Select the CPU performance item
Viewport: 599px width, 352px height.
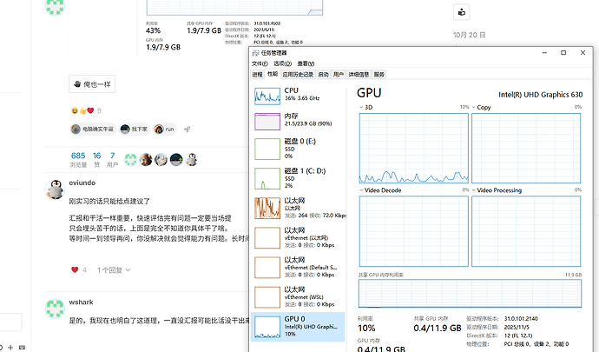tap(298, 96)
